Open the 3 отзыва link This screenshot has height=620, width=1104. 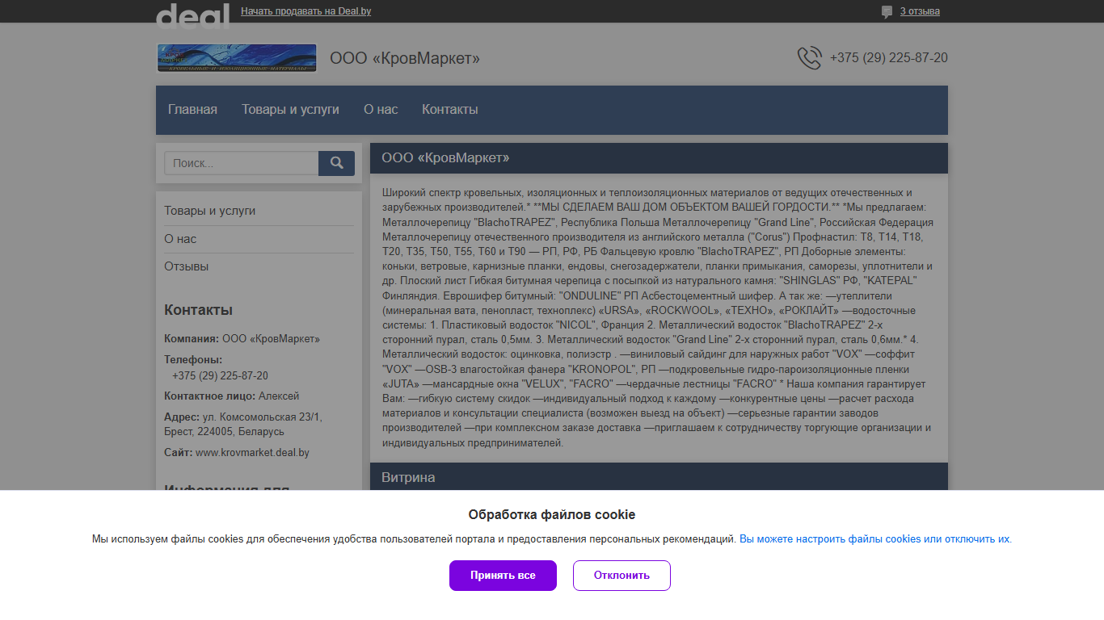coord(920,11)
